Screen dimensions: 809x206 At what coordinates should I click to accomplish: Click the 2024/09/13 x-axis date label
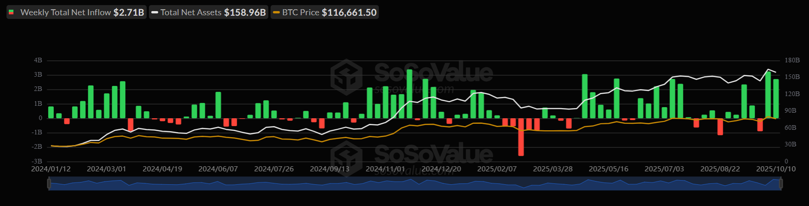[329, 169]
